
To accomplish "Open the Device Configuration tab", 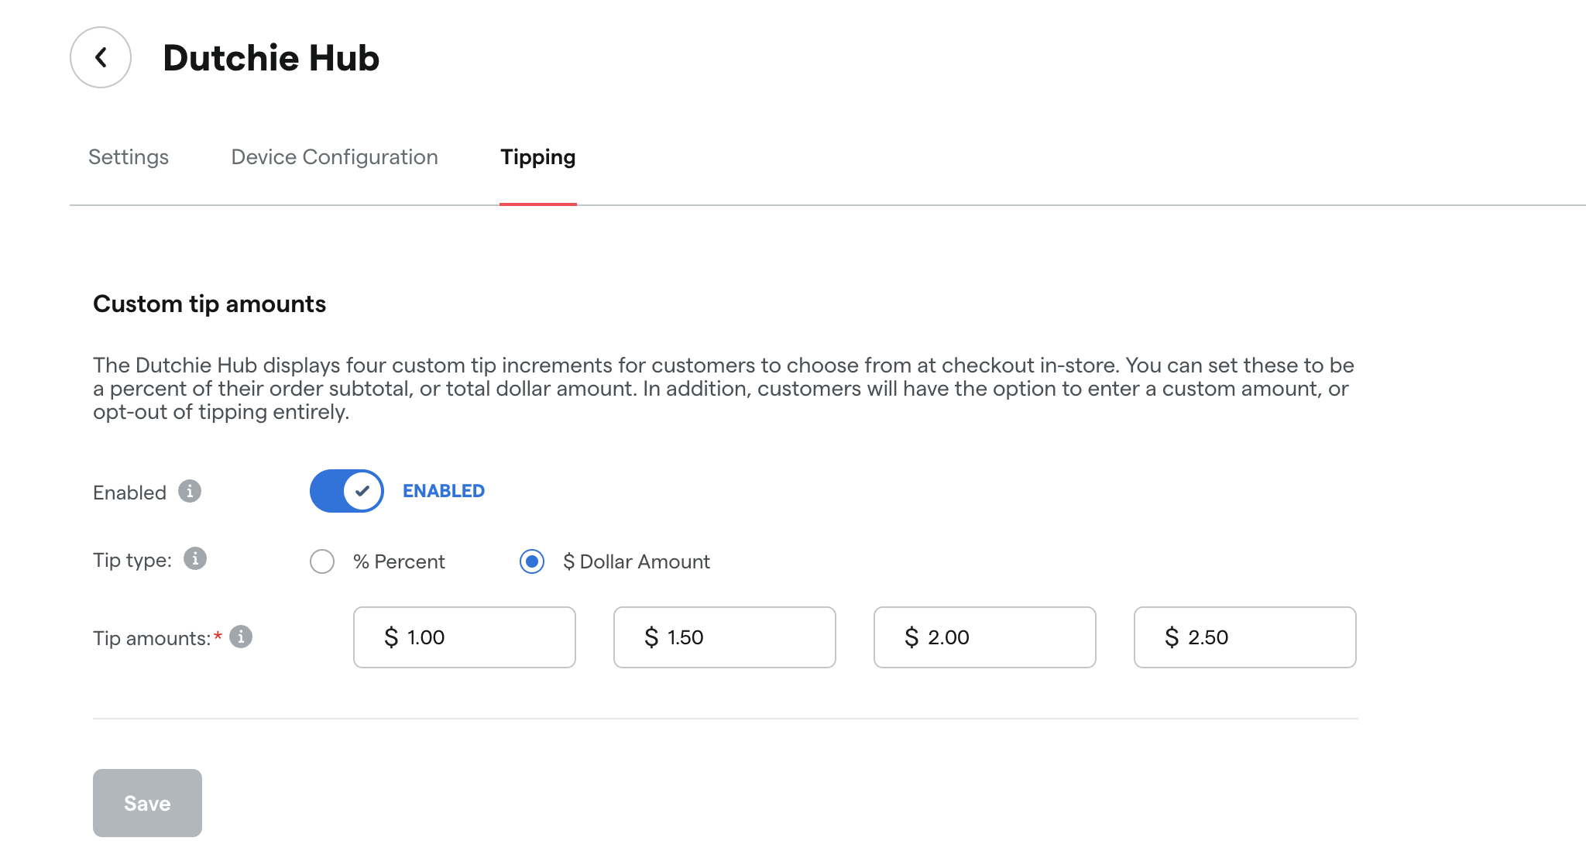I will [x=334, y=156].
